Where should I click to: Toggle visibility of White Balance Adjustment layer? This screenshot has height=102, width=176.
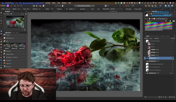click(x=173, y=64)
